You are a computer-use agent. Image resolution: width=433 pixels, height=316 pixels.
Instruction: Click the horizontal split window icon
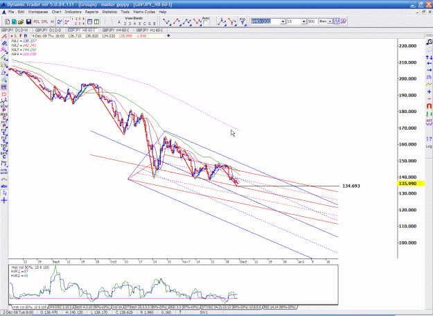(x=90, y=21)
